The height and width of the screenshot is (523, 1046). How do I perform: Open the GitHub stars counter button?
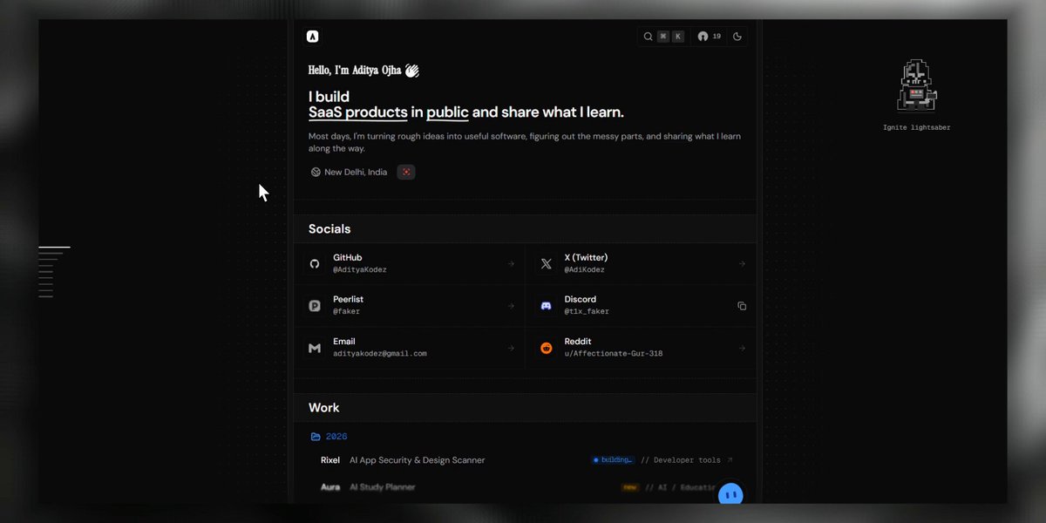click(x=710, y=37)
